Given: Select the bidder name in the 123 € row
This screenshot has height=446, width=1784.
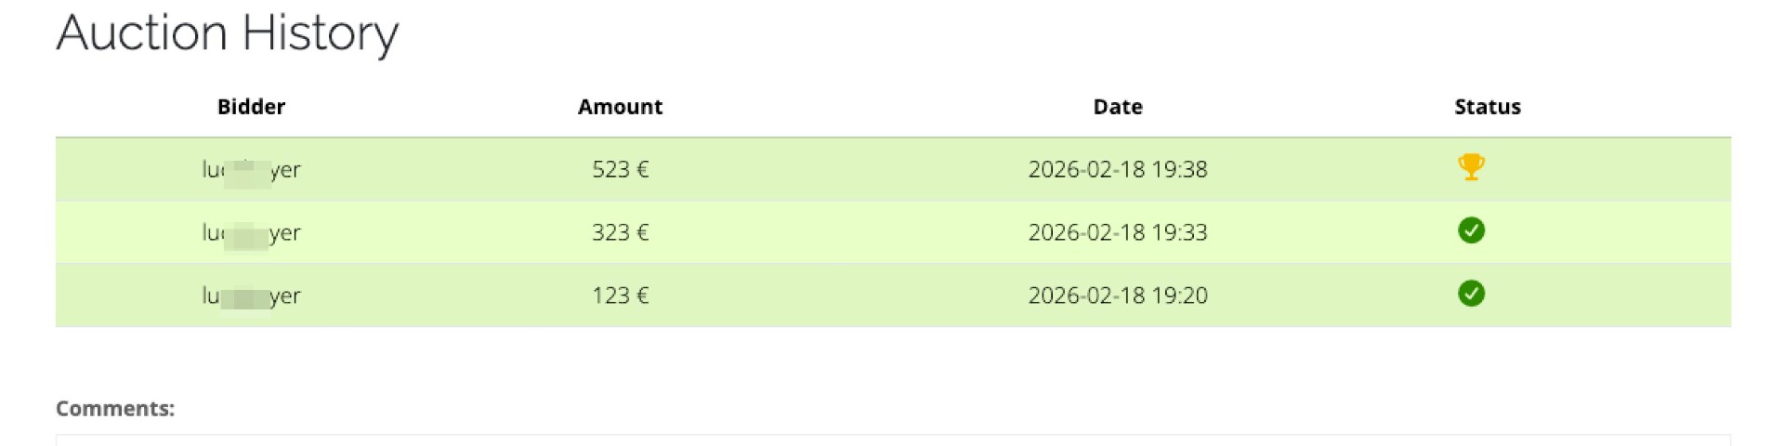Looking at the screenshot, I should point(251,296).
